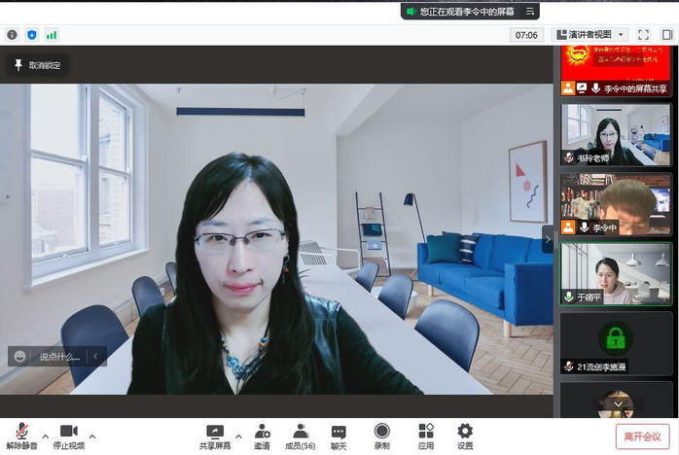Screen dimensions: 679x455
Task: Click 共享屏幕 to share screen
Action: (x=215, y=436)
